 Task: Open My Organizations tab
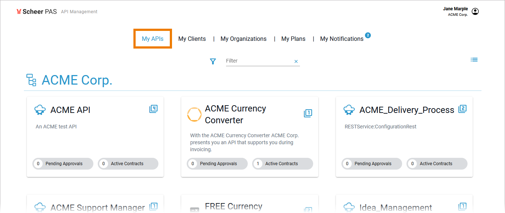(x=243, y=39)
